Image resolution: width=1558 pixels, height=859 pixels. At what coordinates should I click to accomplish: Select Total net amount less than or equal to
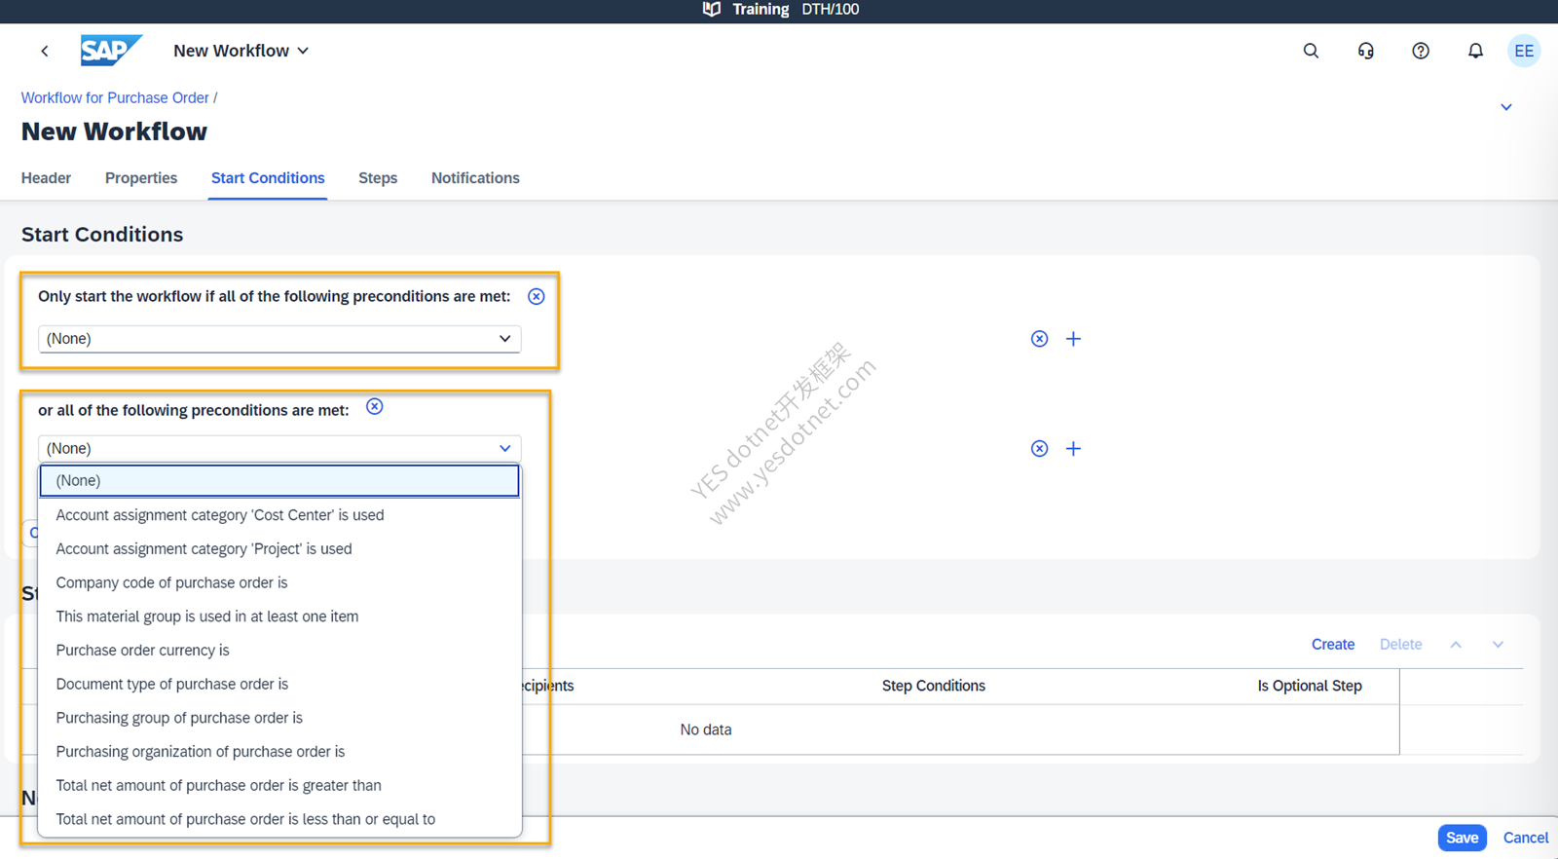point(279,819)
